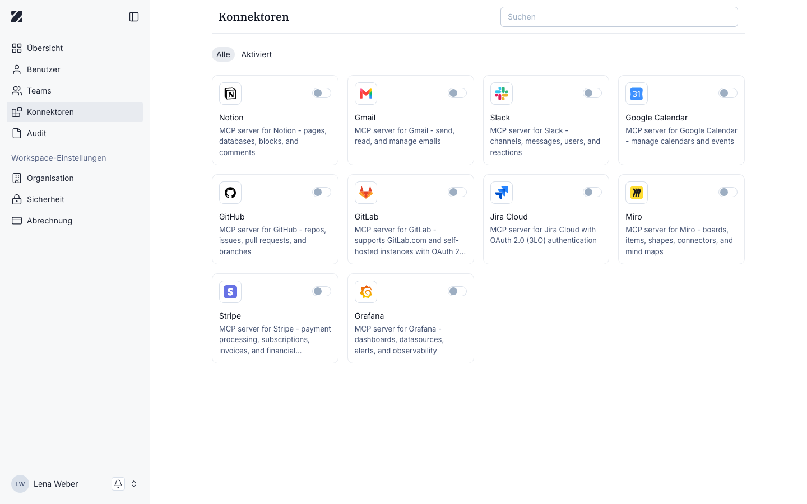The width and height of the screenshot is (807, 504).
Task: Select Konnektoren in the sidebar
Action: tap(75, 112)
